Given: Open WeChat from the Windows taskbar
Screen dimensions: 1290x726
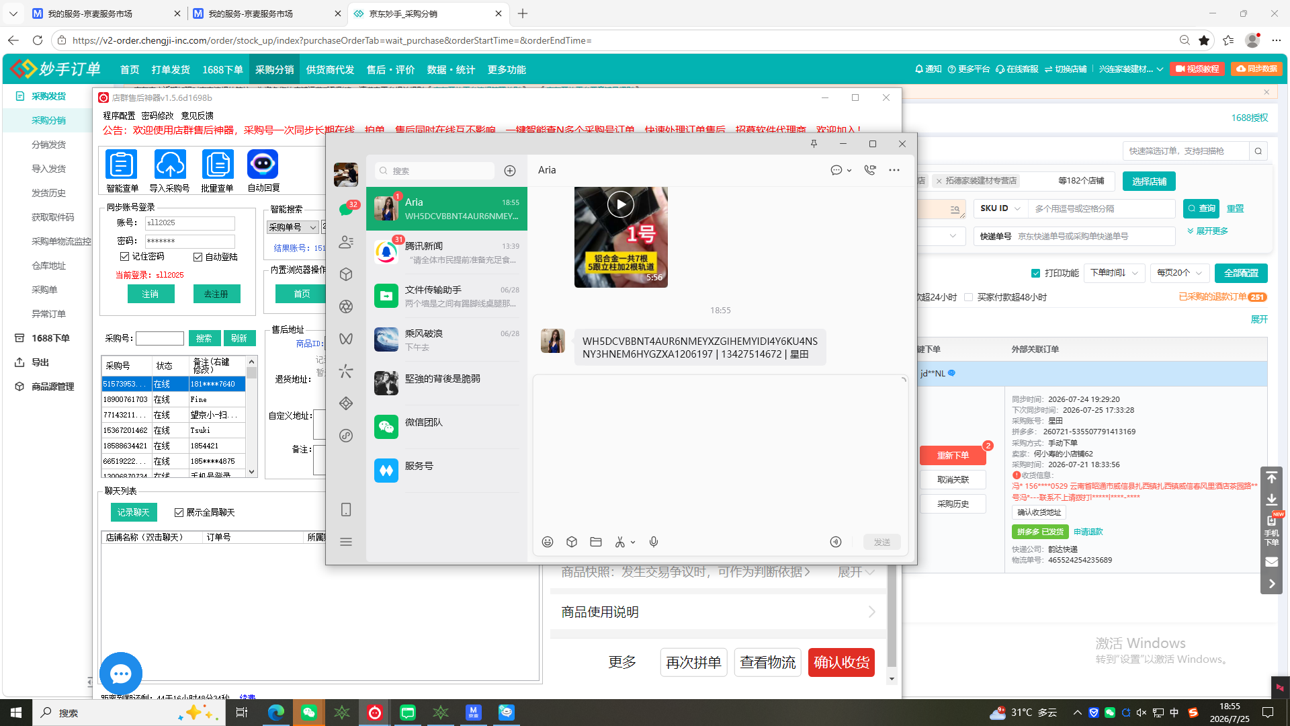Looking at the screenshot, I should tap(309, 713).
